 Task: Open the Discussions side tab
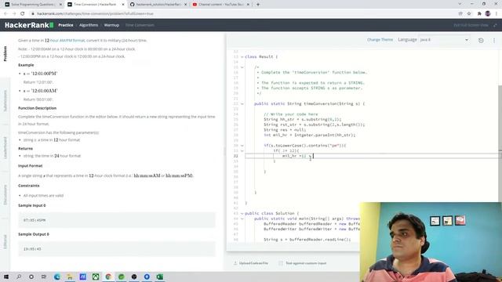[5, 195]
